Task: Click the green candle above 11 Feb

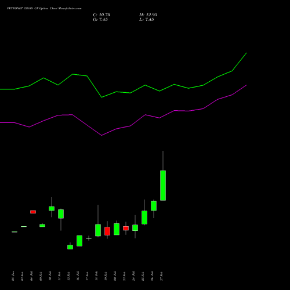Action: 61,214
